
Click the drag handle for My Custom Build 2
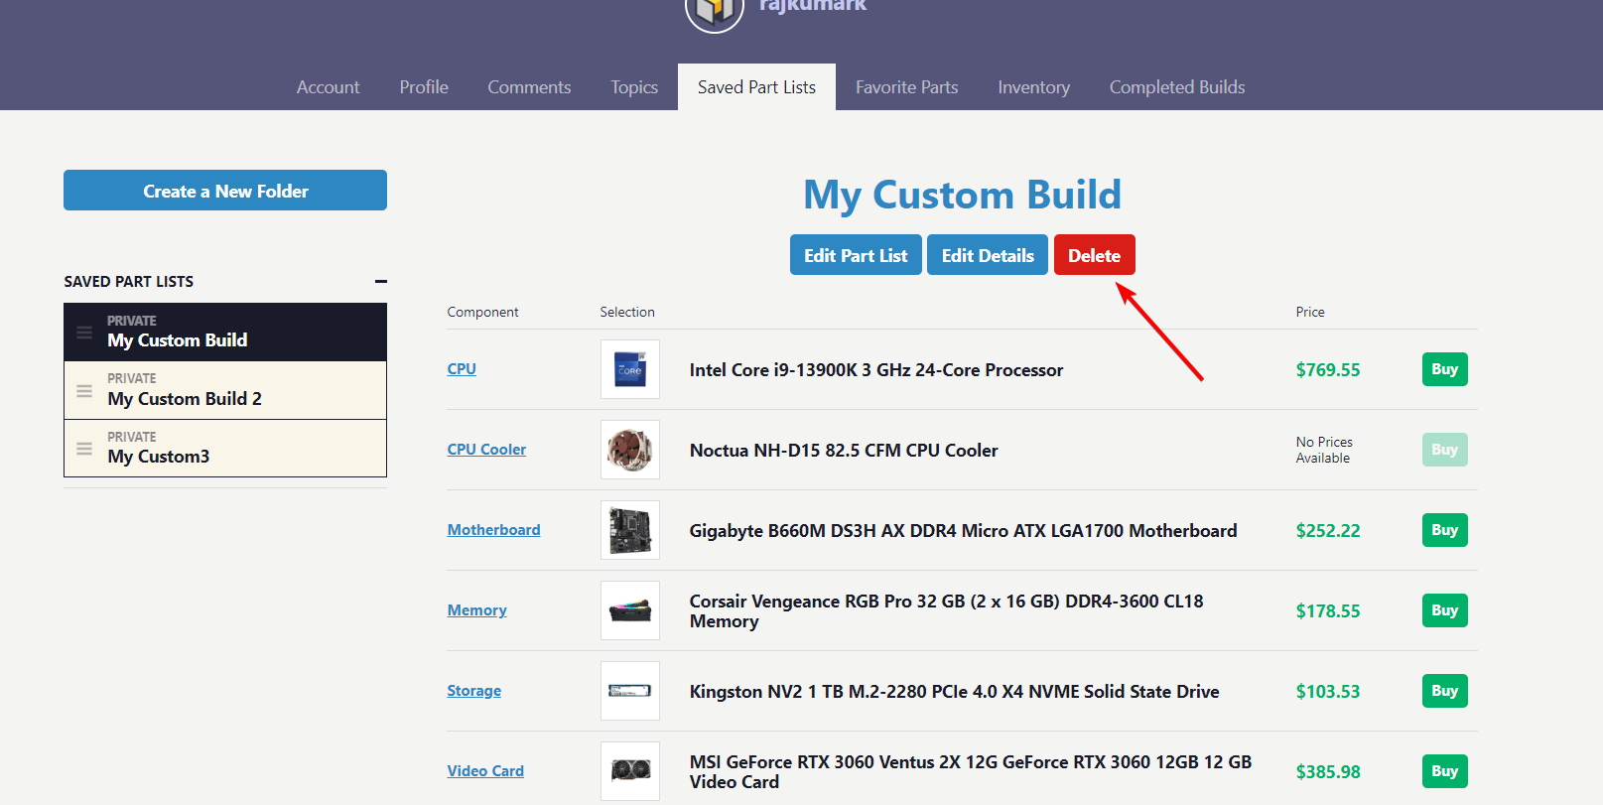tap(84, 390)
